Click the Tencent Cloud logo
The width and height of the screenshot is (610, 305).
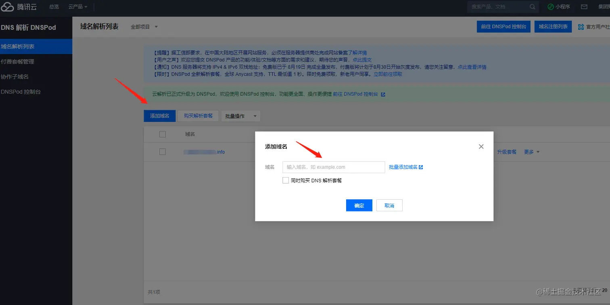(x=19, y=7)
